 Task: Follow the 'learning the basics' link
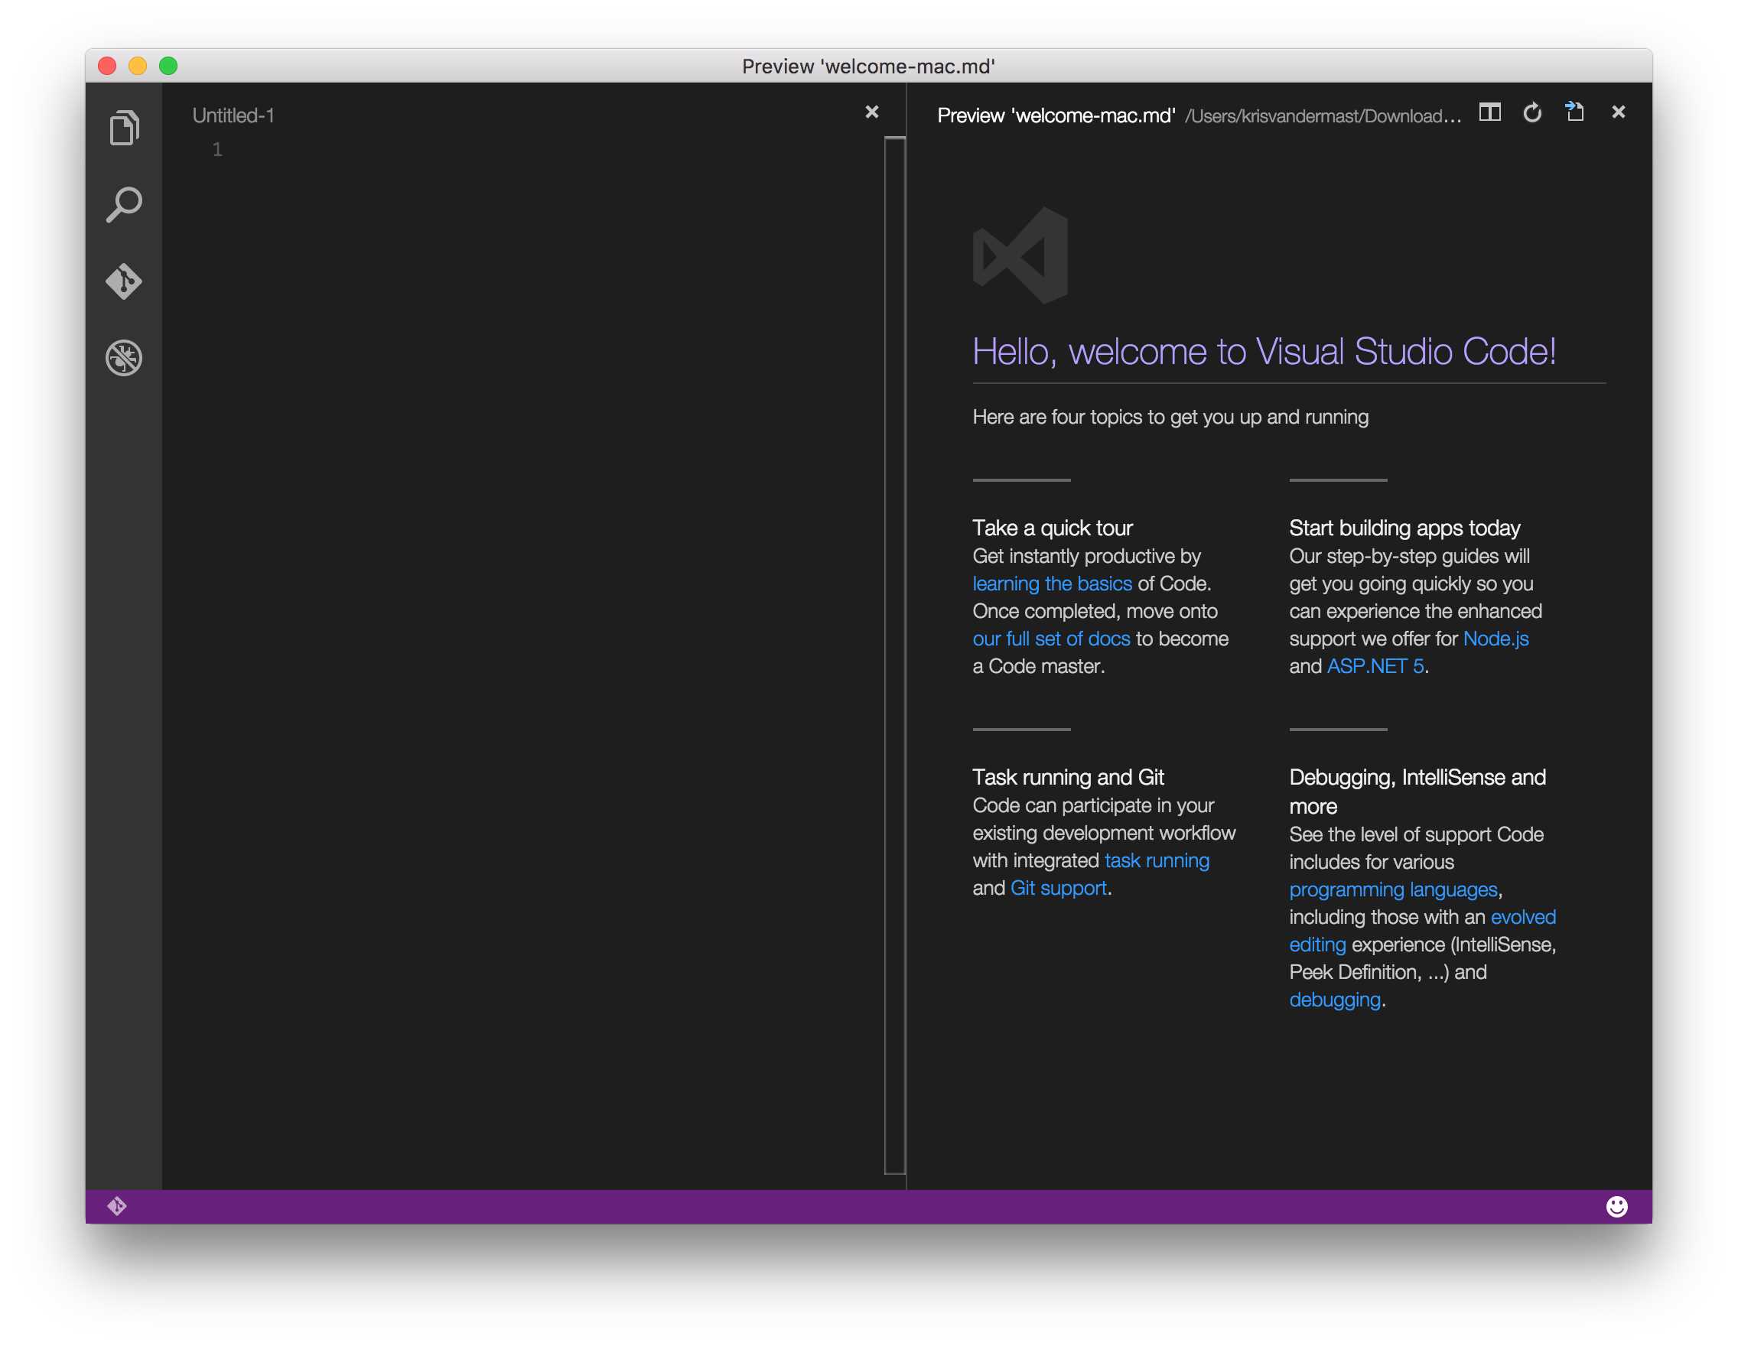[x=1052, y=583]
